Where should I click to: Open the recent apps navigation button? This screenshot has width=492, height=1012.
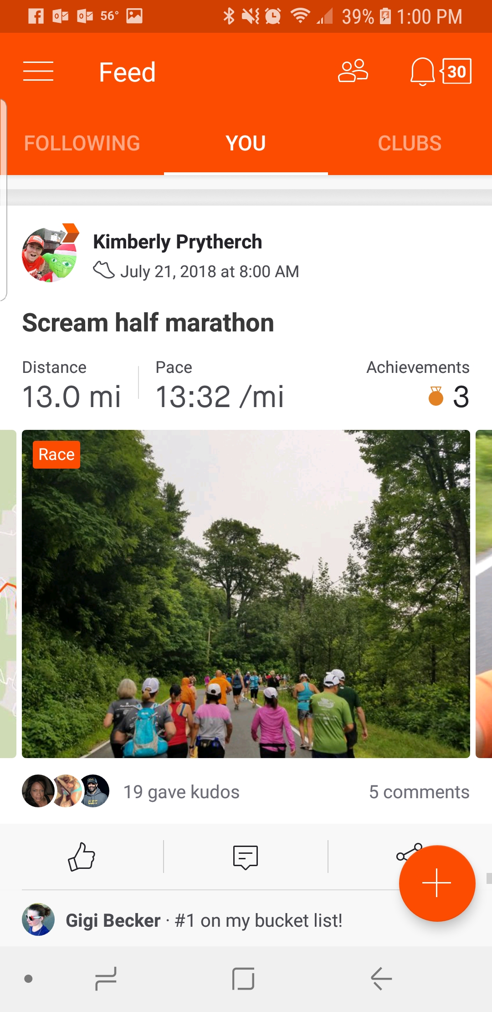click(x=106, y=979)
